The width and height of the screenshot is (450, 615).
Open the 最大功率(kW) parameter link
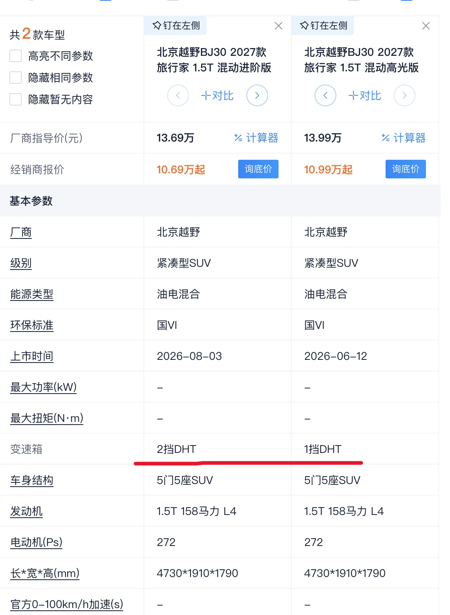(x=43, y=387)
